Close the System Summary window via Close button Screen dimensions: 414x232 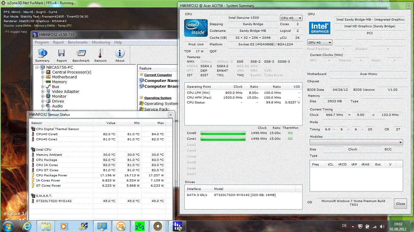(x=400, y=204)
